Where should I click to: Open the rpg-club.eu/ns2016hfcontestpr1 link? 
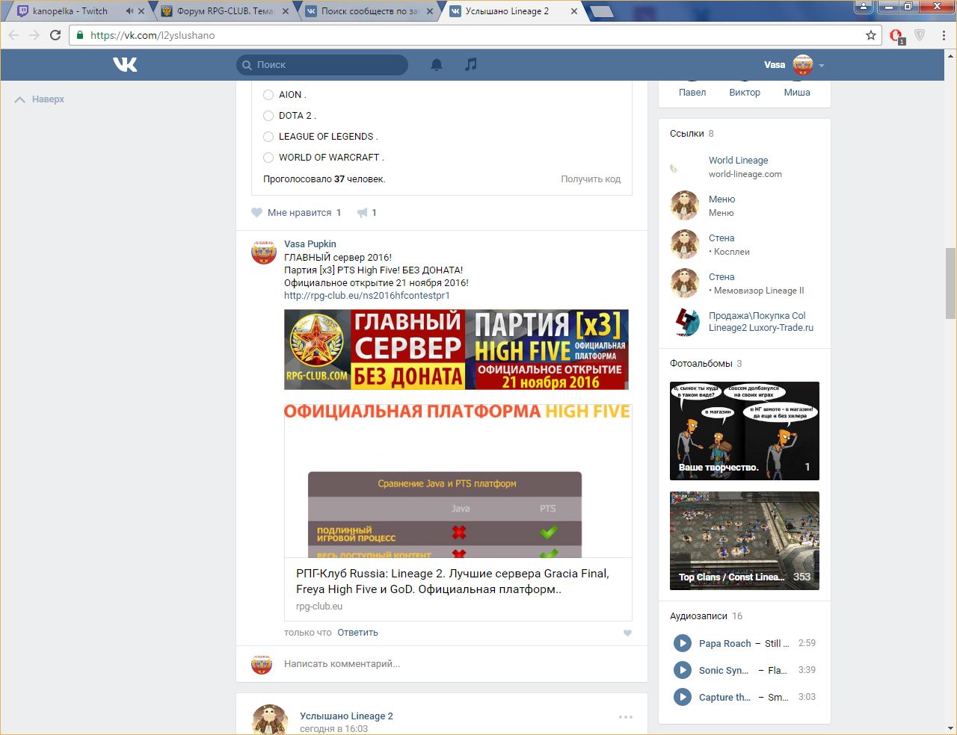367,296
